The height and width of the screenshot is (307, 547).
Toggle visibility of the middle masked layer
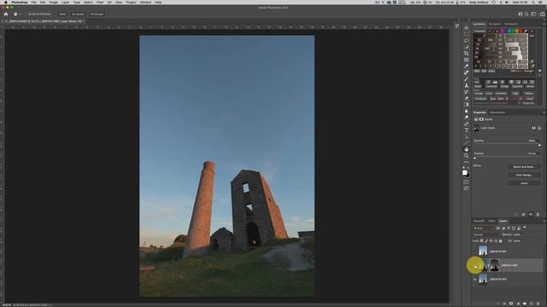[x=475, y=265]
